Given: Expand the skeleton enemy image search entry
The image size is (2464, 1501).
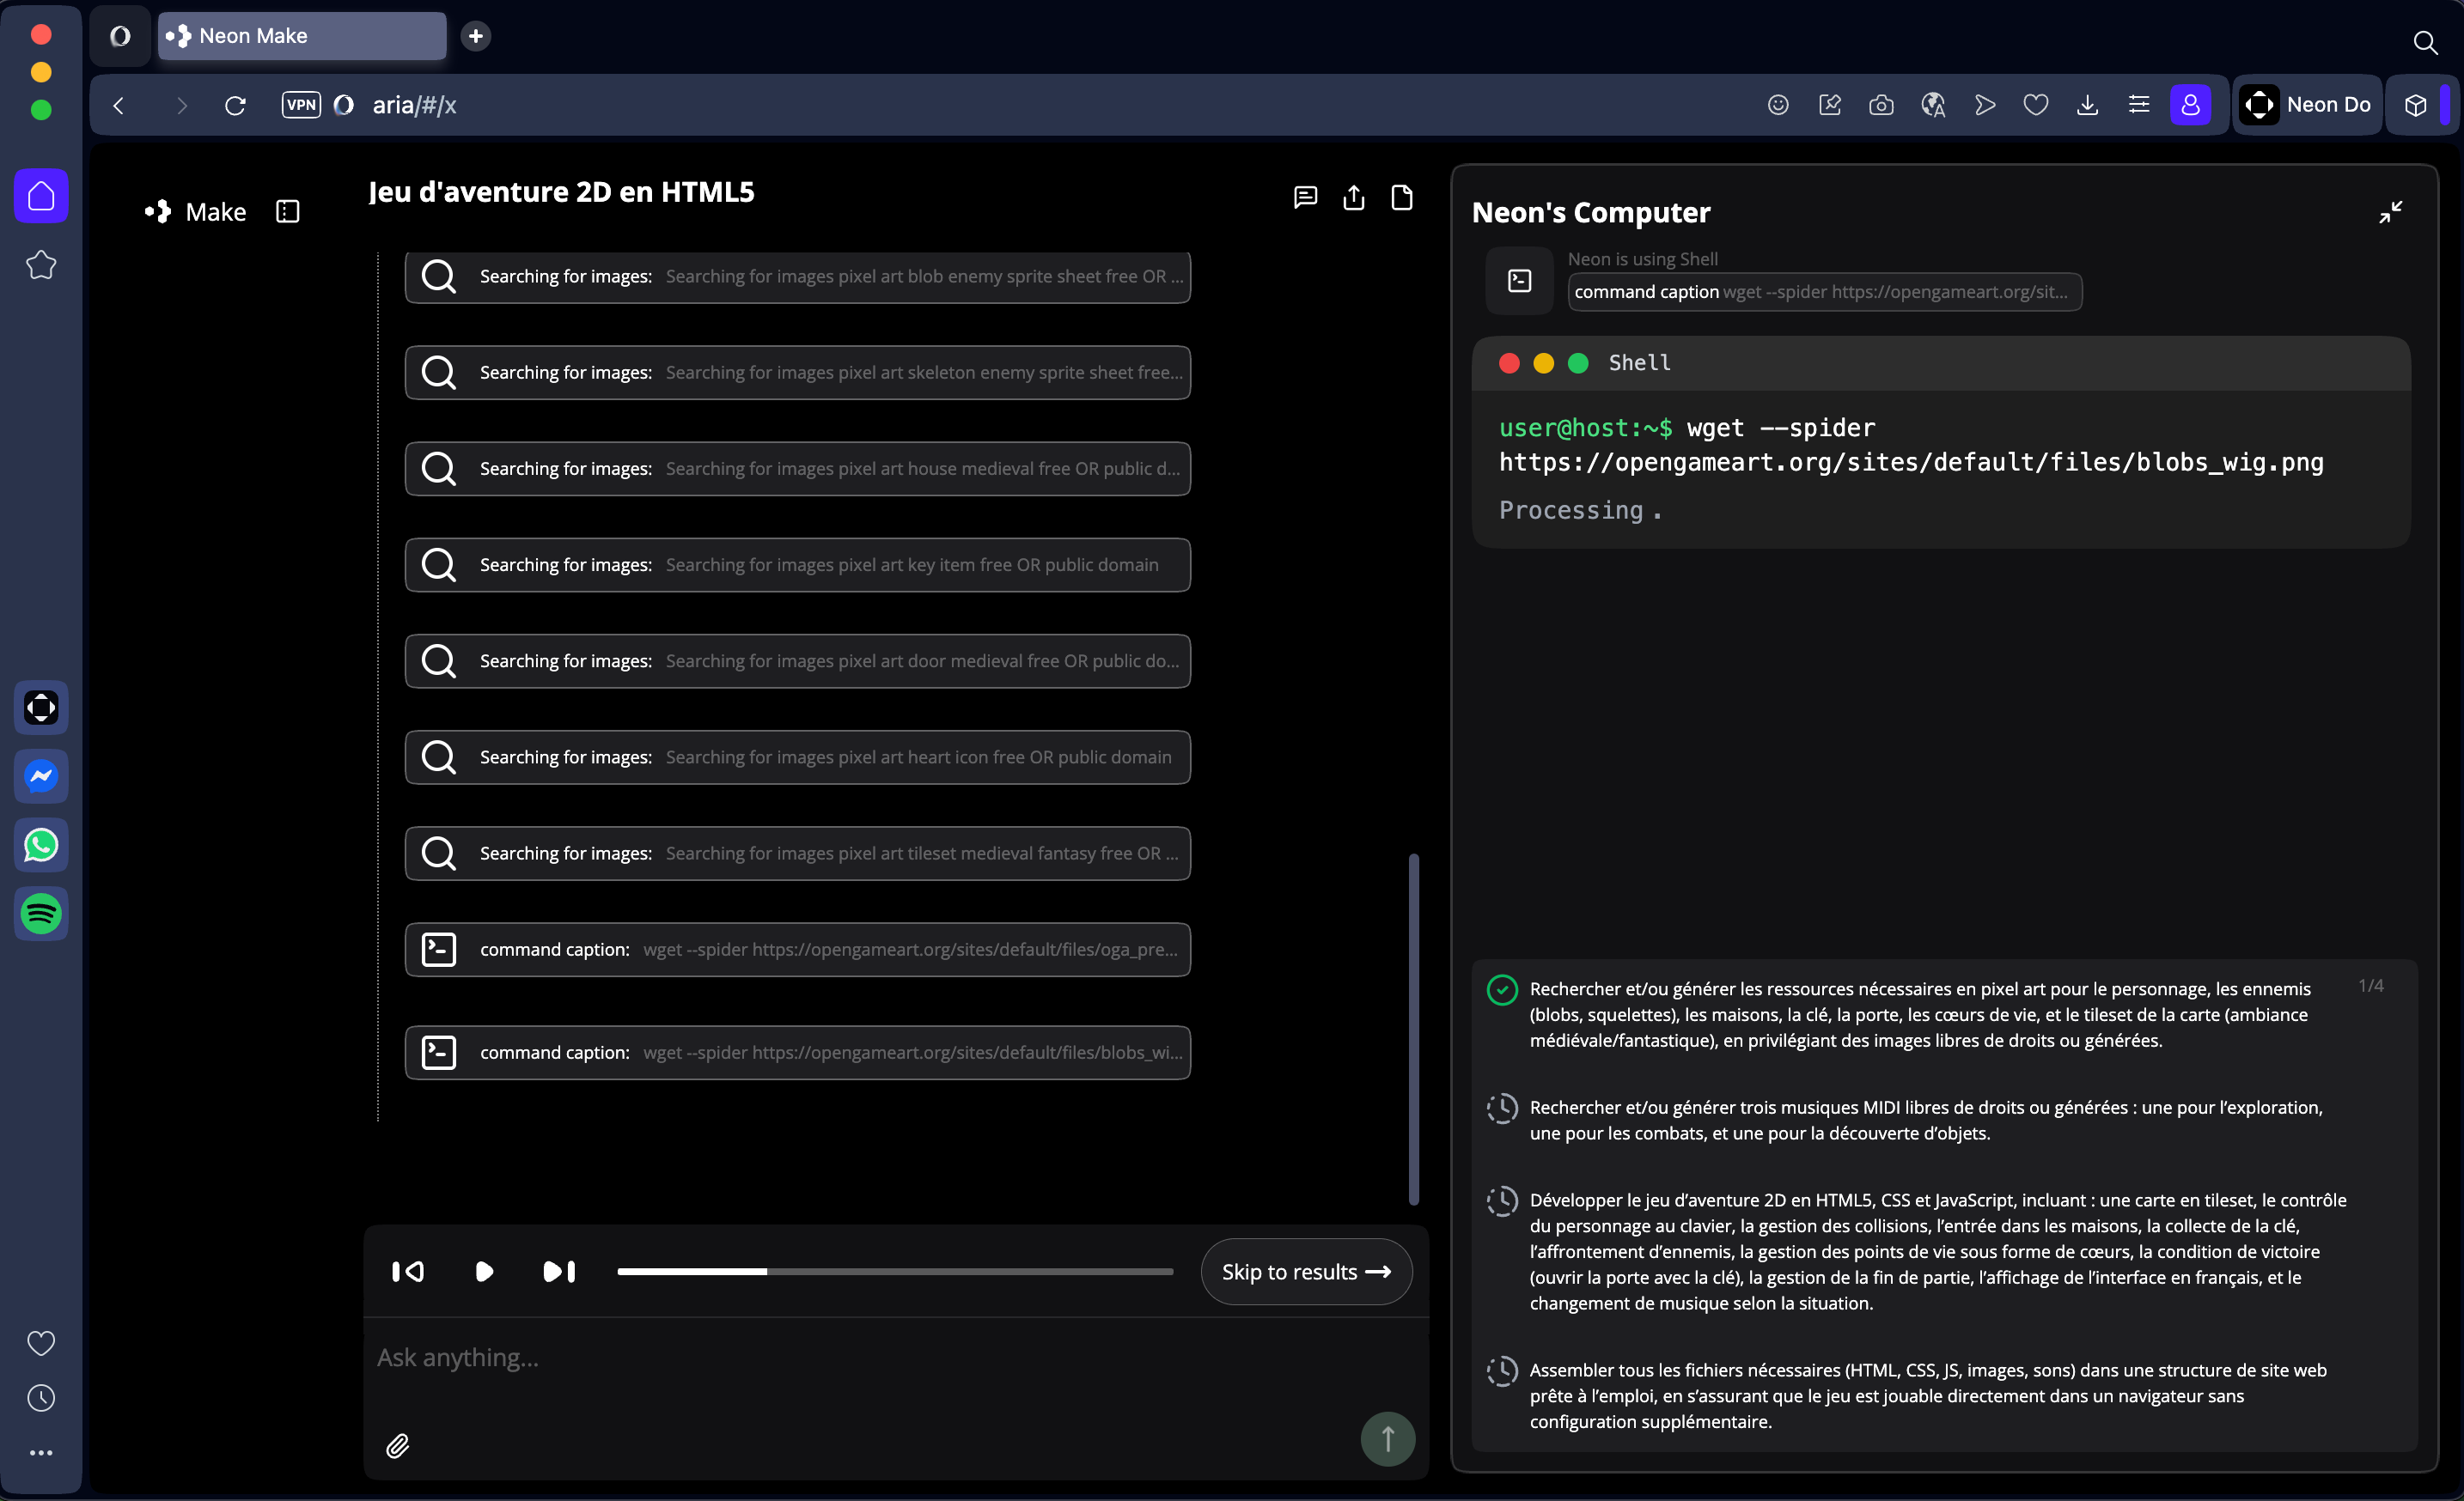Looking at the screenshot, I should click(797, 373).
